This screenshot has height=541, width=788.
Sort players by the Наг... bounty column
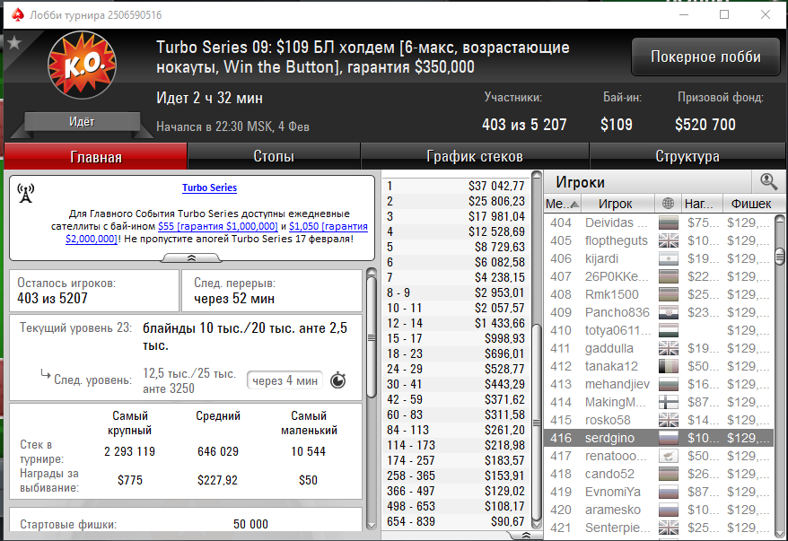[x=702, y=204]
